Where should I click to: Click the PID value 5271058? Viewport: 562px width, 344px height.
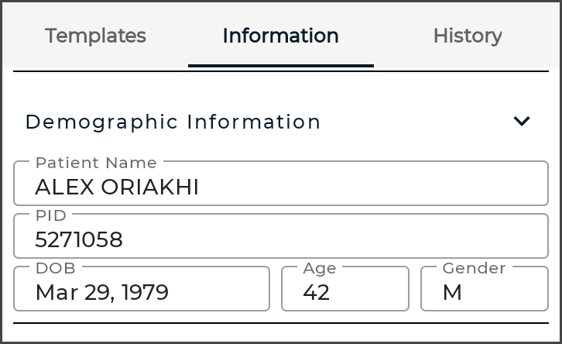coord(79,240)
